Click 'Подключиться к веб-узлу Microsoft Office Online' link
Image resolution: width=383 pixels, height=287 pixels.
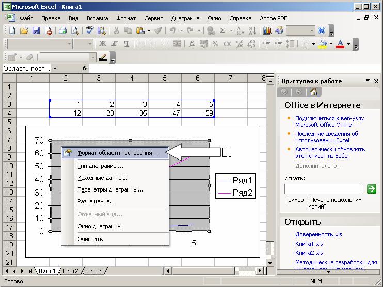[x=329, y=122]
